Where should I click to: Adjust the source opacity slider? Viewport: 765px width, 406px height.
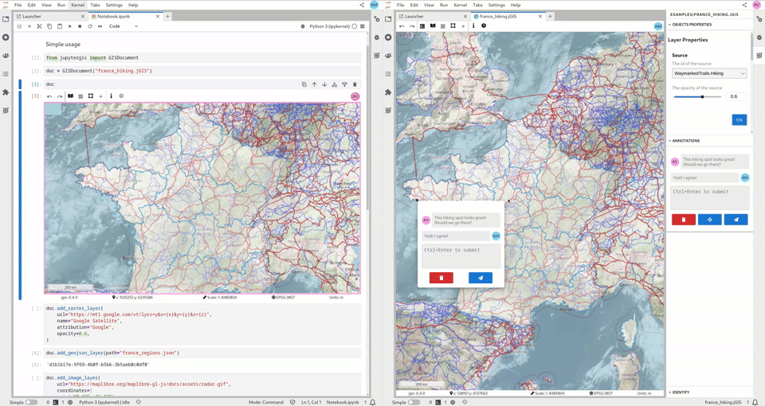point(702,97)
